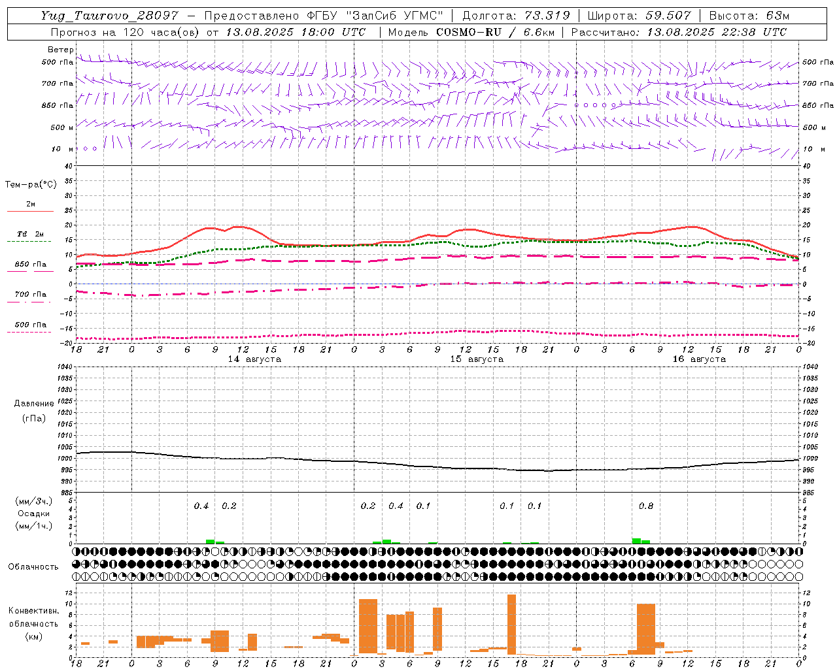Image resolution: width=837 pixels, height=669 pixels.
Task: Click the "Давление" pressure panel label
Action: pyautogui.click(x=34, y=404)
